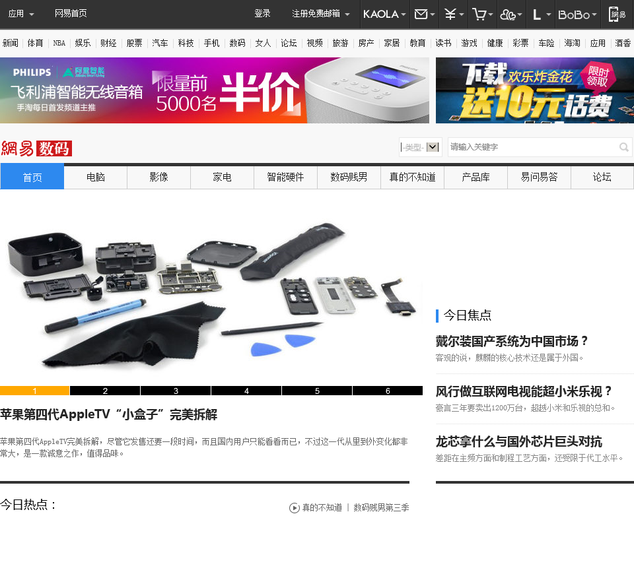Select slide 2 in the carousel

(105, 391)
